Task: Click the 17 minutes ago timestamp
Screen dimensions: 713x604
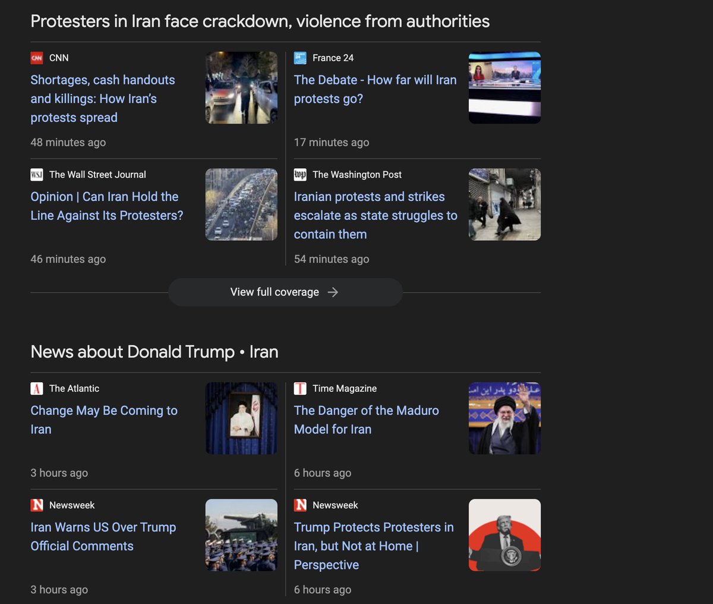Action: click(332, 142)
